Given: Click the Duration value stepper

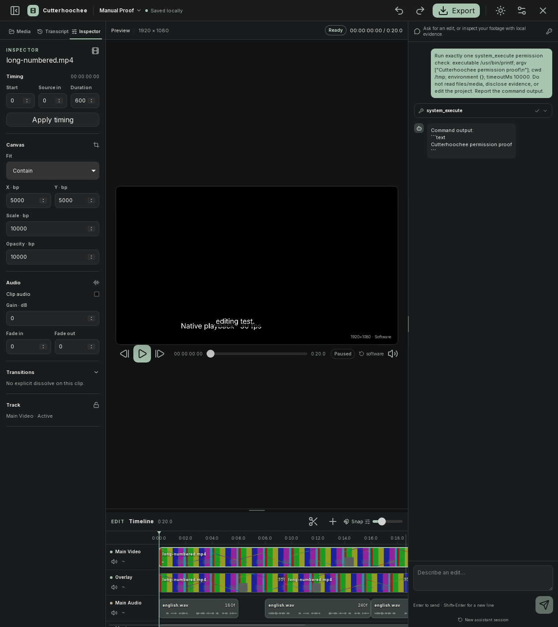Looking at the screenshot, I should pos(91,101).
